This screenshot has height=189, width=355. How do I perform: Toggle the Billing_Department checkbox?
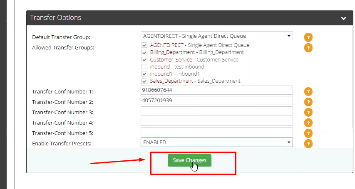point(144,52)
